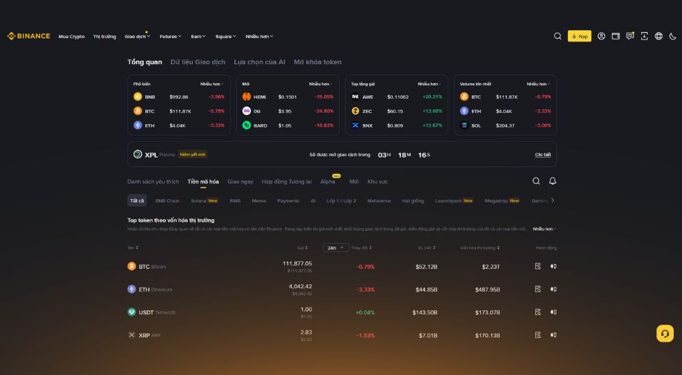Screen dimensions: 682x375
Task: Select the Tất cả filter chip
Action: tap(137, 200)
